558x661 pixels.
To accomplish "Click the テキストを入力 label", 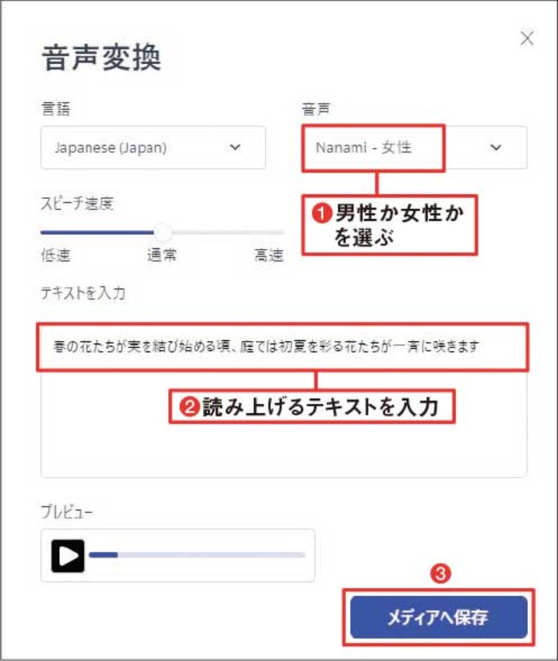I will coord(83,293).
